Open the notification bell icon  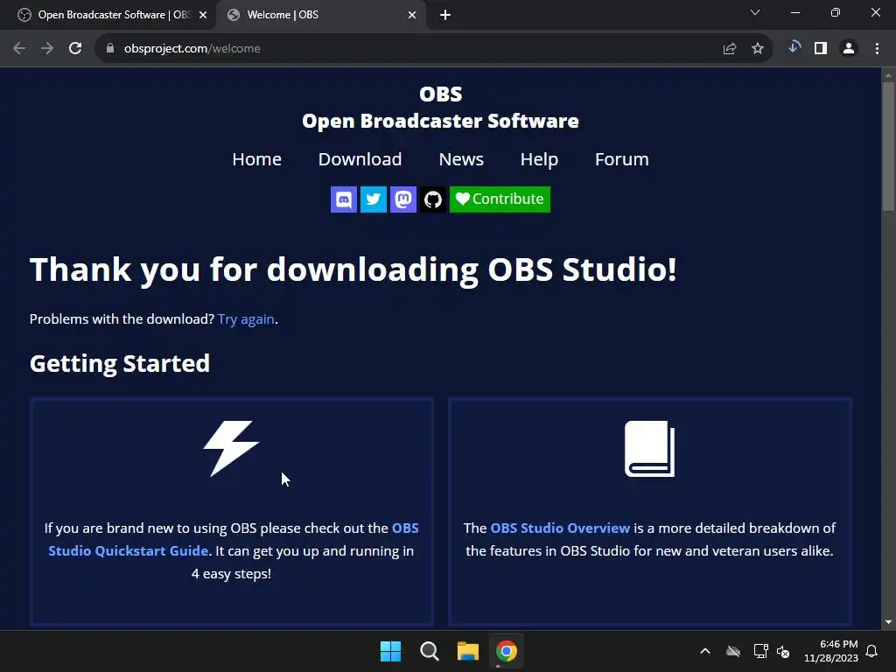[872, 651]
